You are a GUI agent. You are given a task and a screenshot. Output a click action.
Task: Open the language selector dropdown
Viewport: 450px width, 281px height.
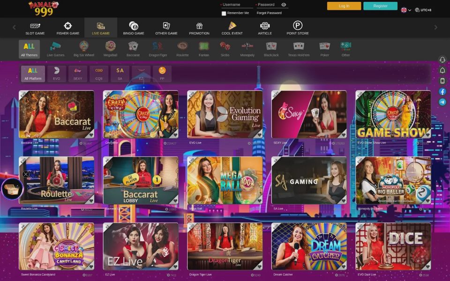tap(406, 10)
